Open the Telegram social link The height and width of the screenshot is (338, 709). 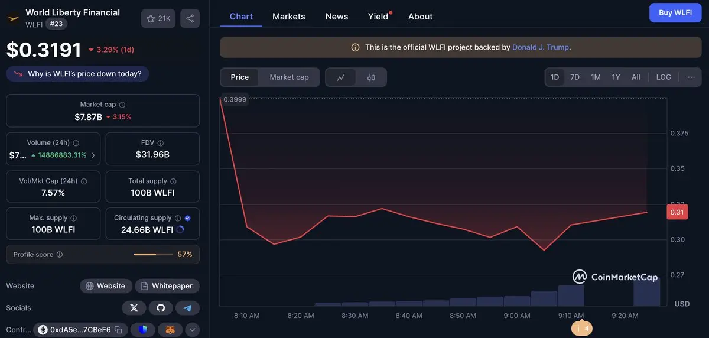[x=188, y=308]
